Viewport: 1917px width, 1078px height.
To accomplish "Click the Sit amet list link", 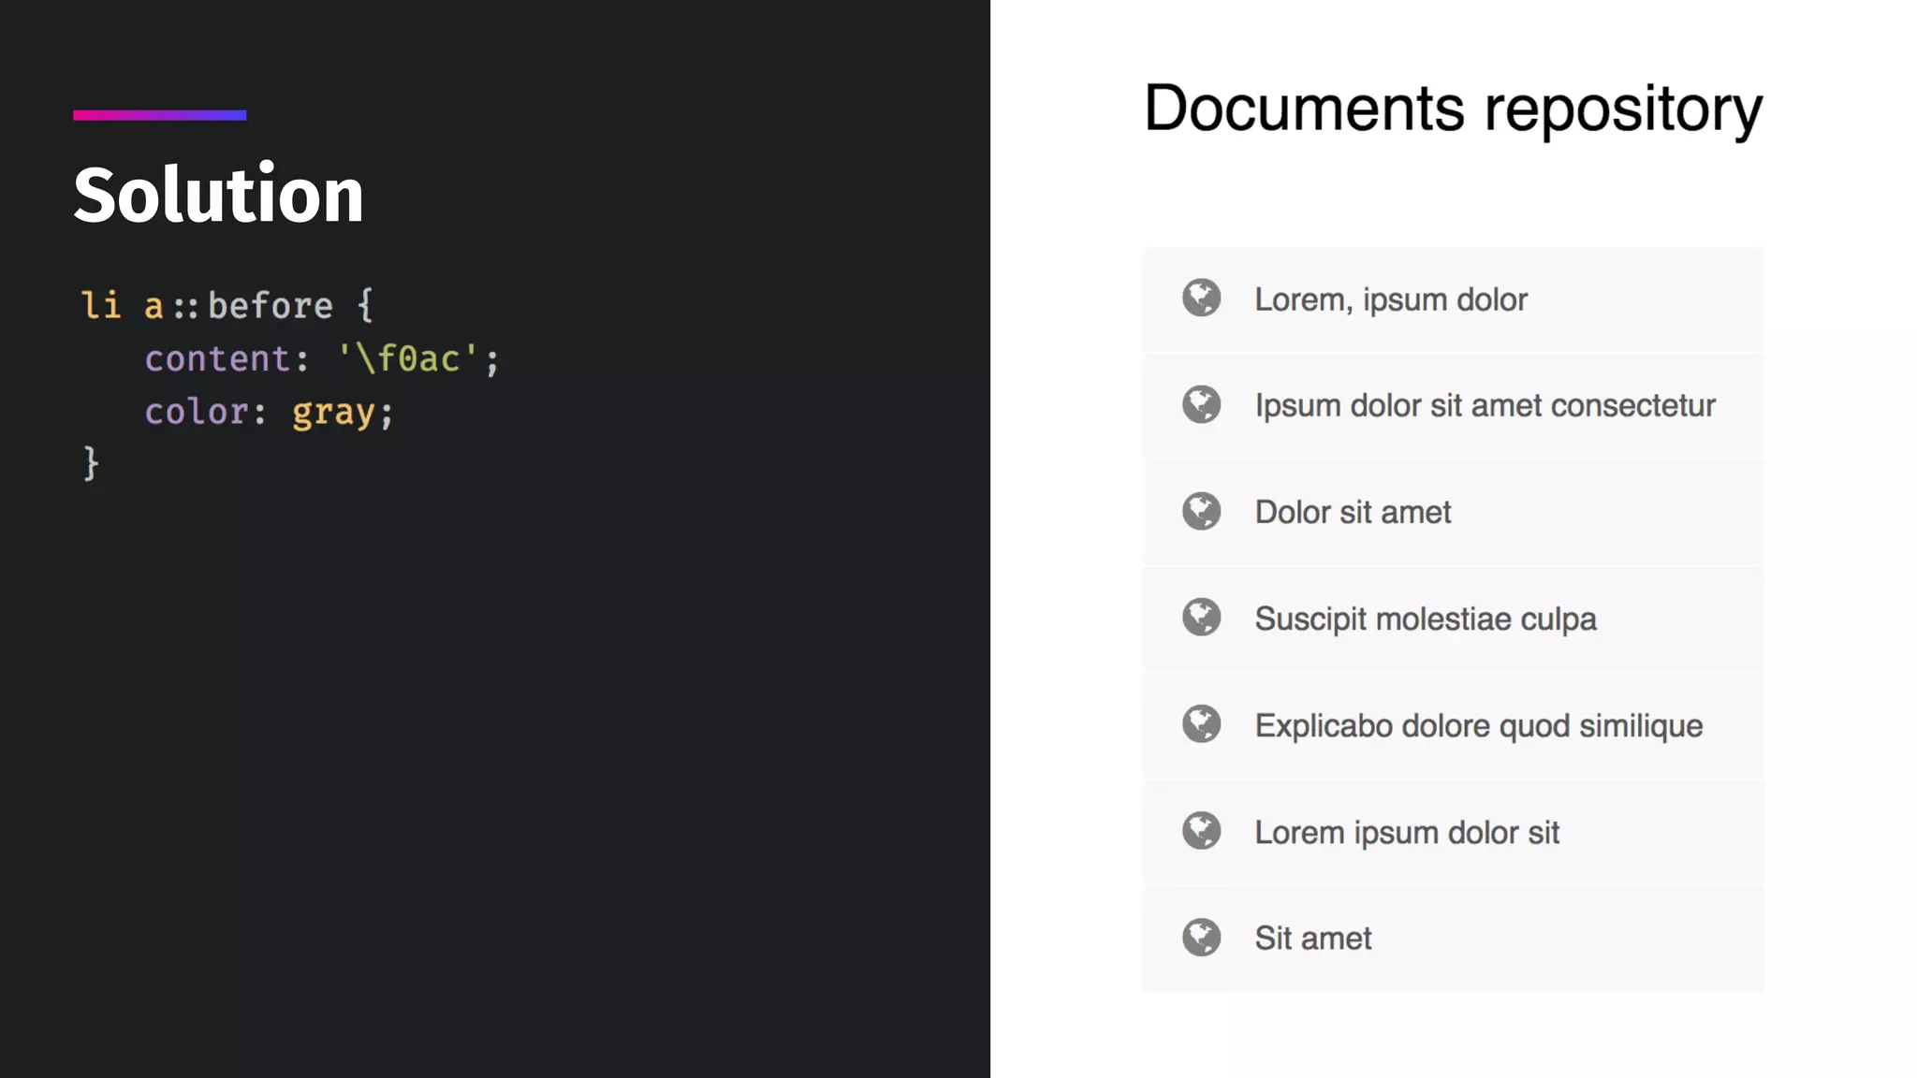I will pos(1312,939).
